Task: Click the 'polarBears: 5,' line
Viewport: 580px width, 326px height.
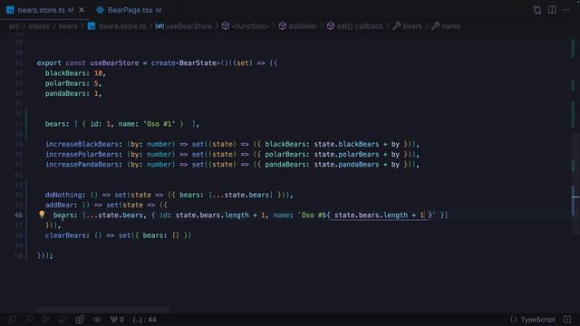Action: click(x=73, y=83)
